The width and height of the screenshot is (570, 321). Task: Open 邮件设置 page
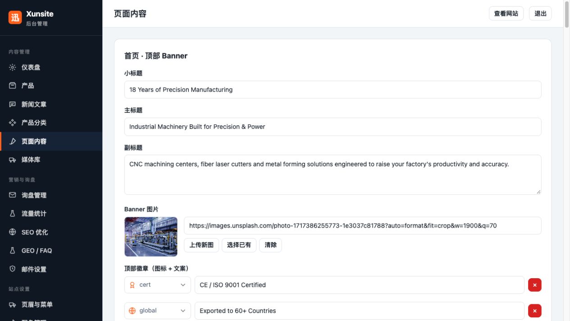pos(51,269)
